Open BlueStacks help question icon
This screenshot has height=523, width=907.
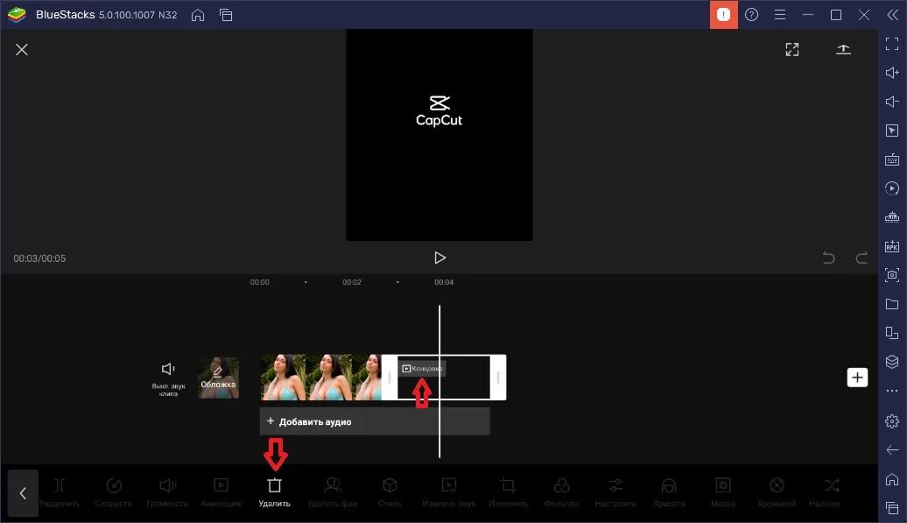click(x=751, y=15)
